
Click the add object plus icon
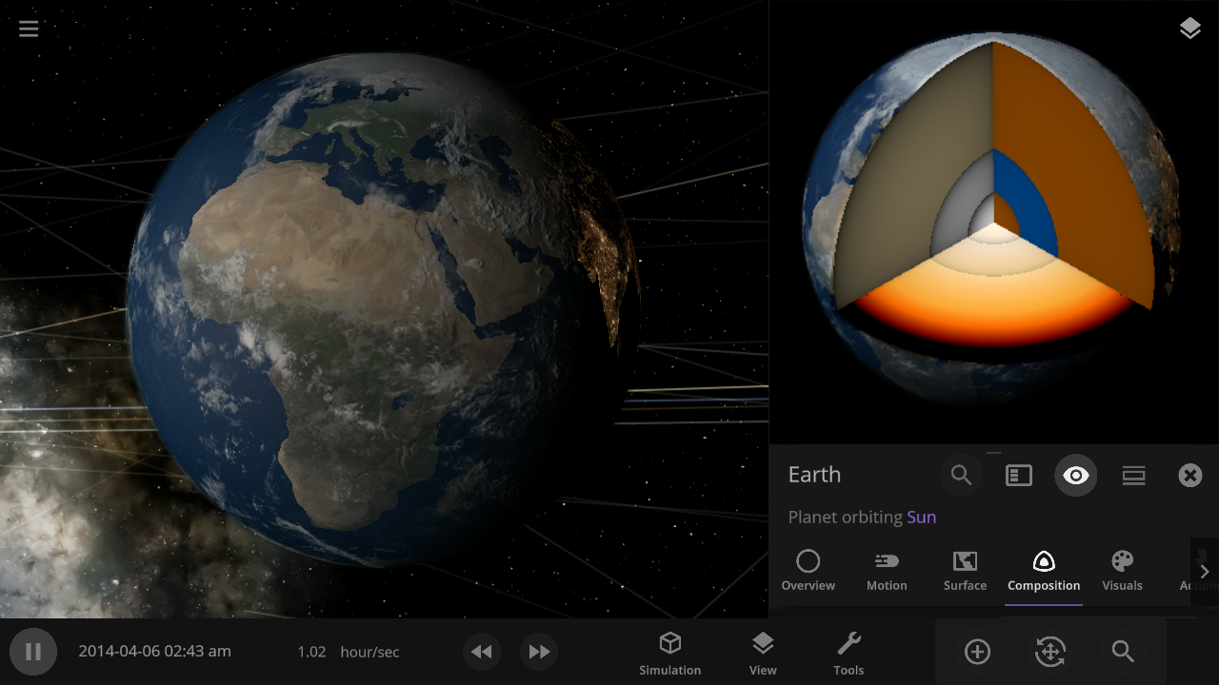pyautogui.click(x=977, y=652)
